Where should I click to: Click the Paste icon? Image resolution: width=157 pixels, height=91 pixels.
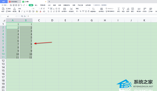(3, 9)
